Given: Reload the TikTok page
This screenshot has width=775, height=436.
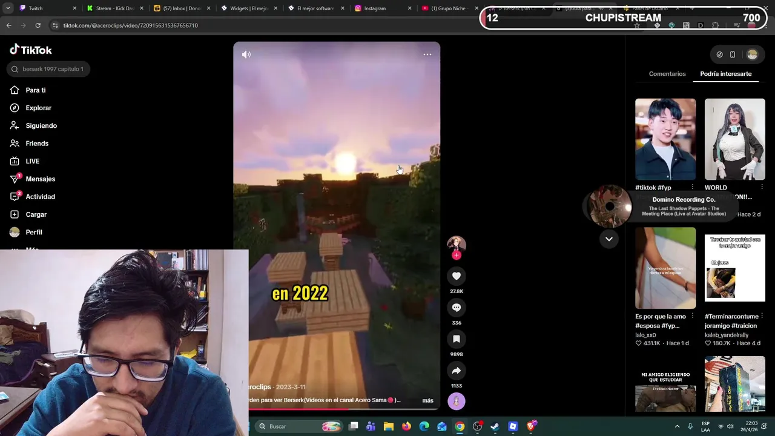Looking at the screenshot, I should click(x=38, y=25).
